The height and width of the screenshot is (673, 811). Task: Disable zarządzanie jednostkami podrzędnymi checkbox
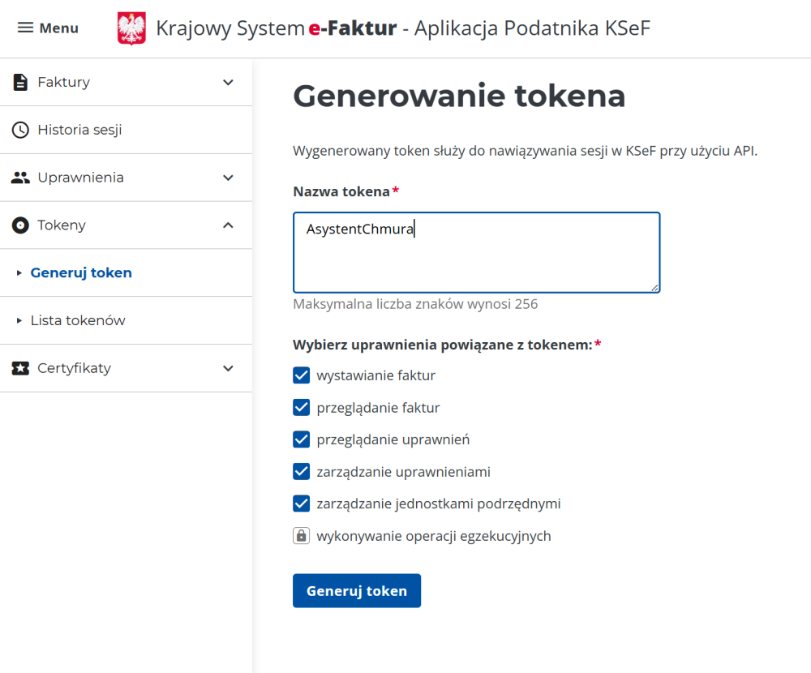pyautogui.click(x=302, y=504)
